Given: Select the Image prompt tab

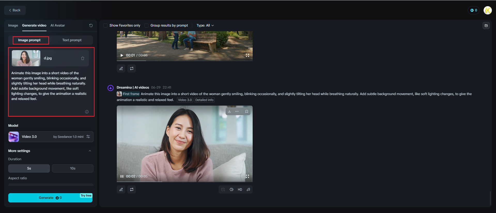Looking at the screenshot, I should 29,40.
